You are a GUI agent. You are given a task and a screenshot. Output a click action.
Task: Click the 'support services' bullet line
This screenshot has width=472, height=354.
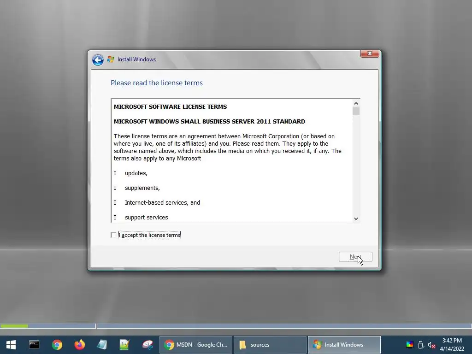[146, 218]
